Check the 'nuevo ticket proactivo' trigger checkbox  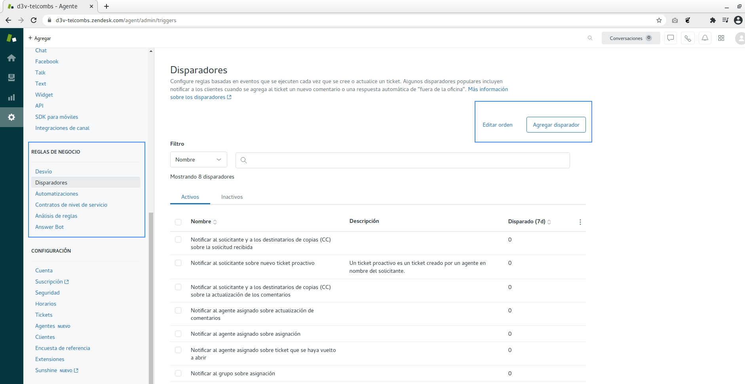pyautogui.click(x=178, y=263)
